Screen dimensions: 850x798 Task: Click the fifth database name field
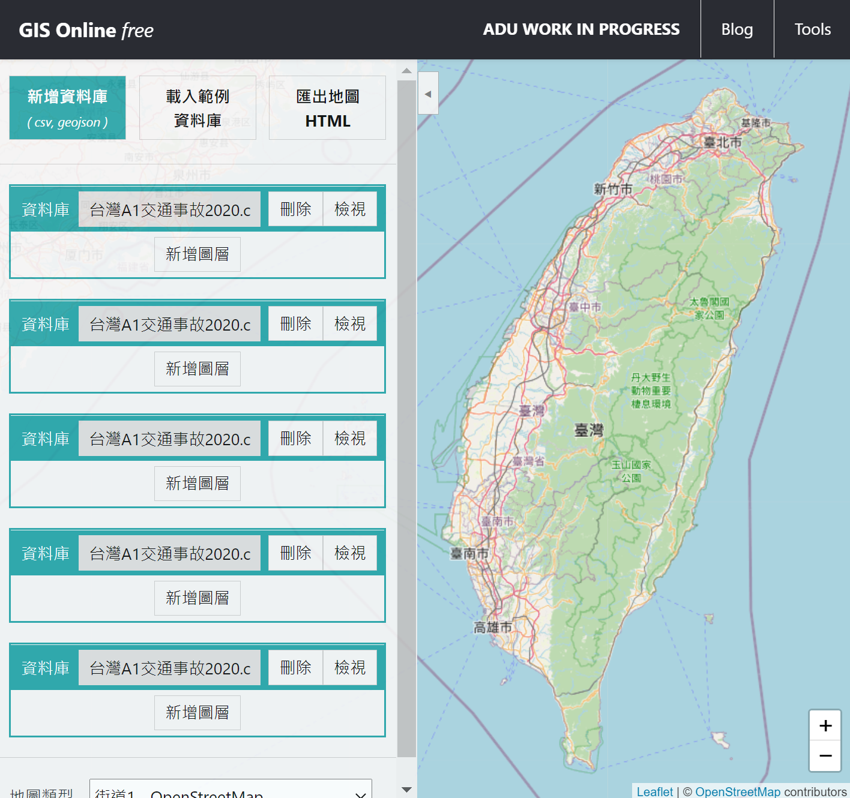(x=170, y=668)
